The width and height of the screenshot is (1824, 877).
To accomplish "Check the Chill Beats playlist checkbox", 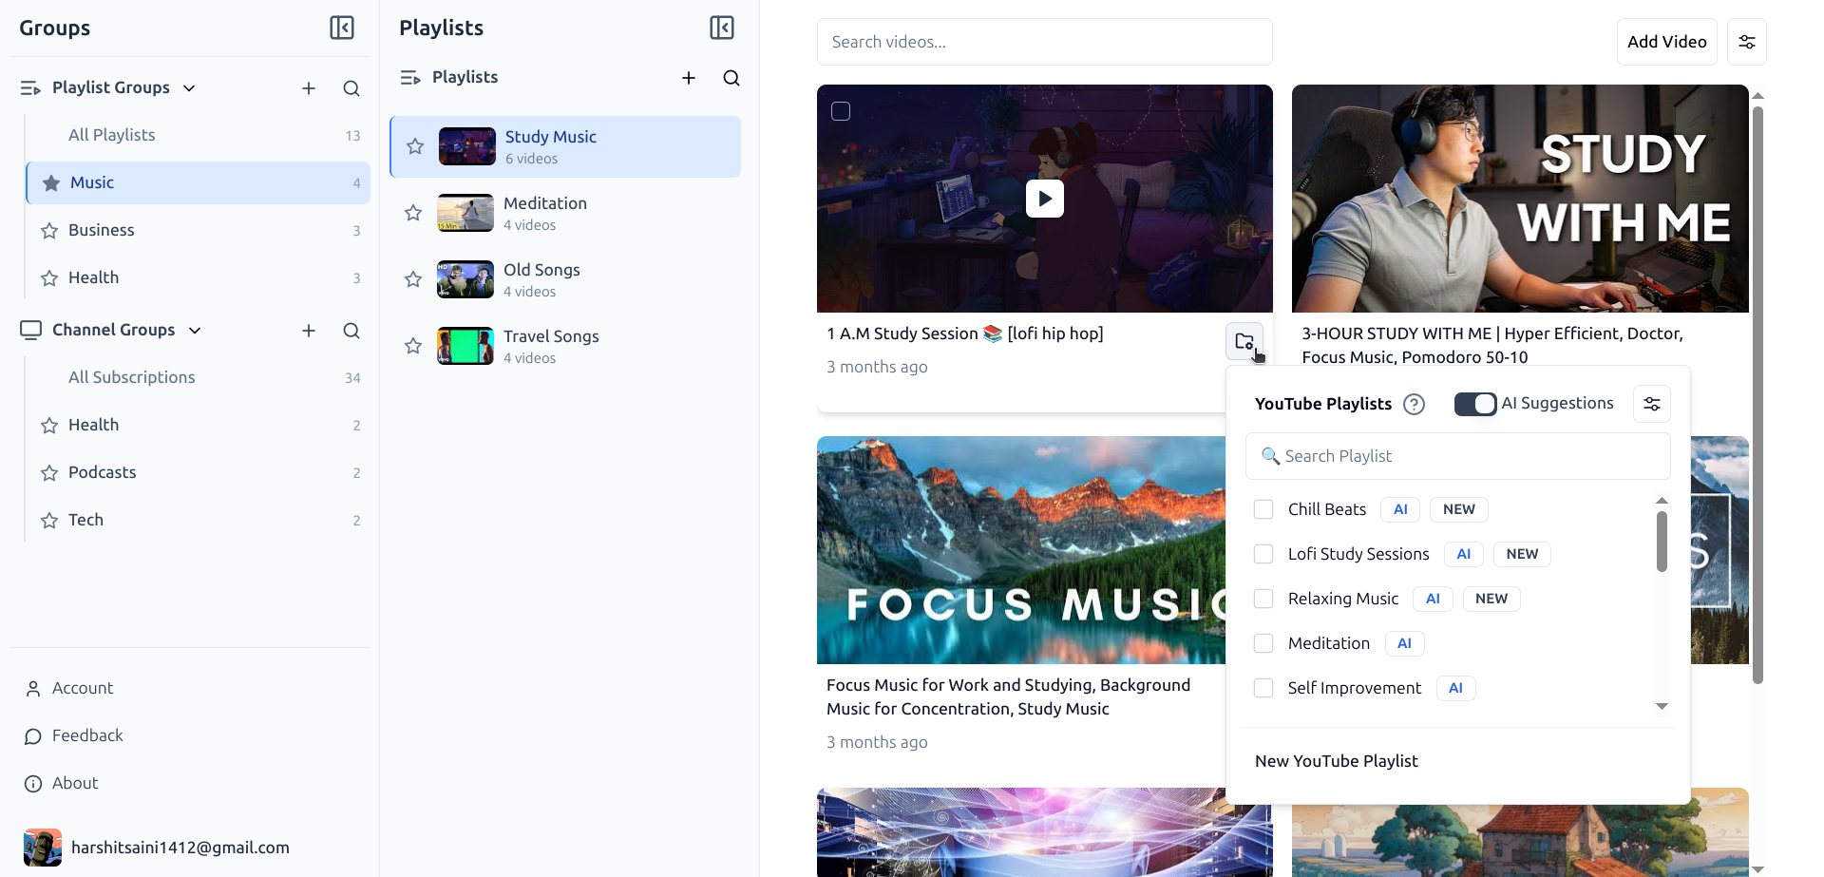I will pos(1263,509).
